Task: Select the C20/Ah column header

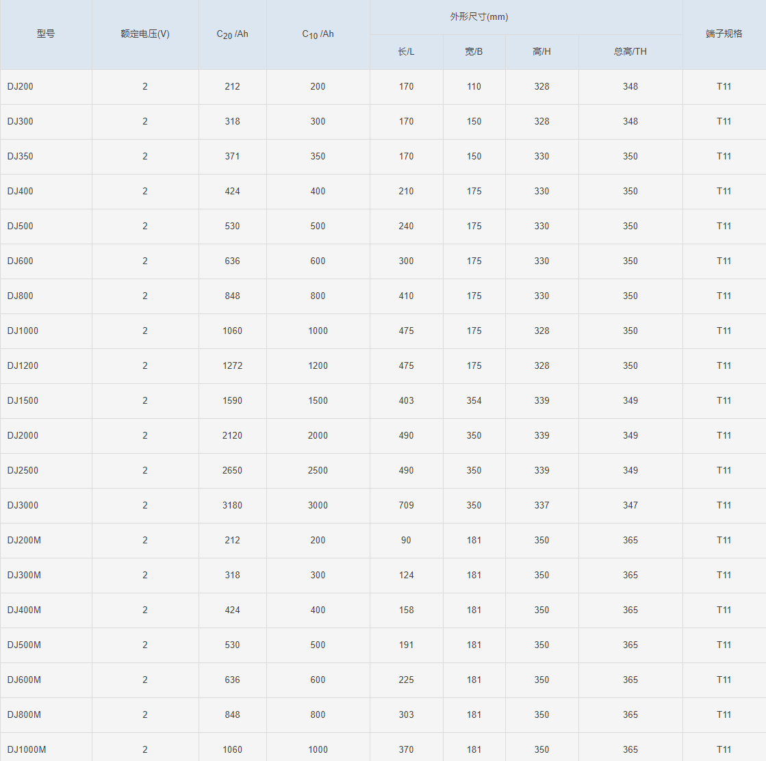Action: pyautogui.click(x=233, y=34)
